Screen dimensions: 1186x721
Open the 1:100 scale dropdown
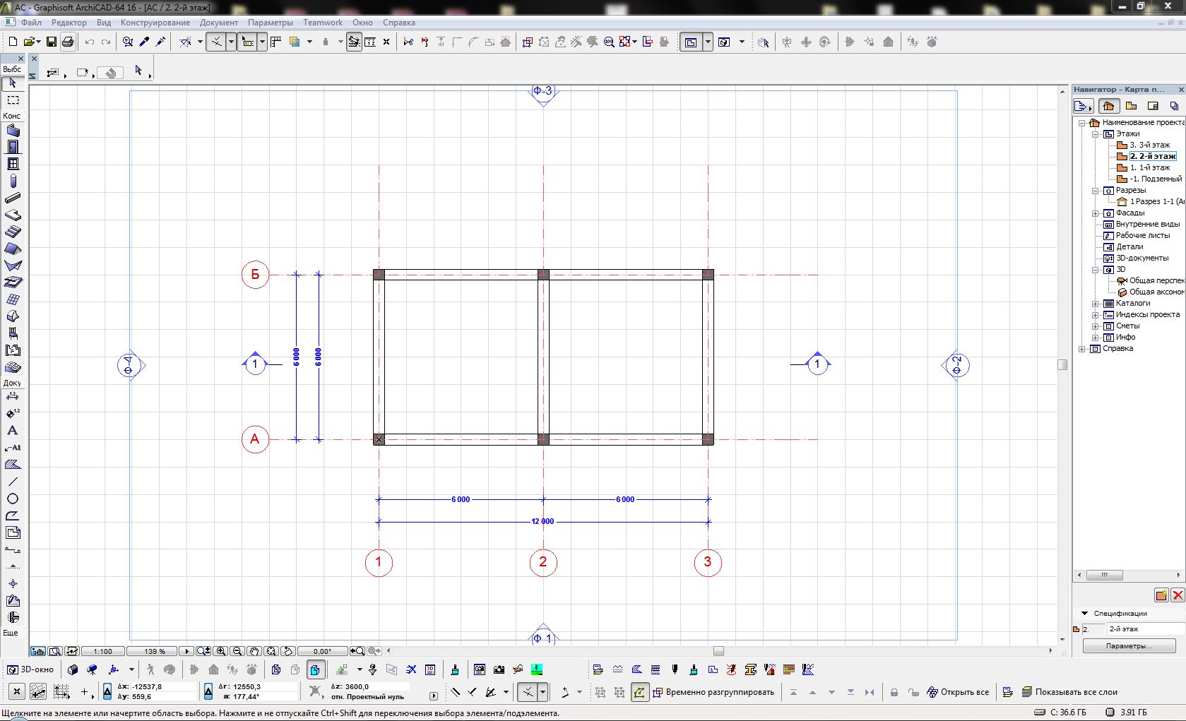coord(103,651)
